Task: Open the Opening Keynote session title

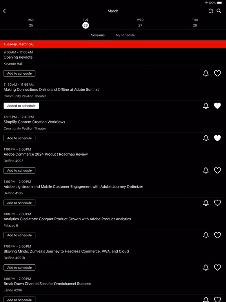Action: tap(18, 57)
